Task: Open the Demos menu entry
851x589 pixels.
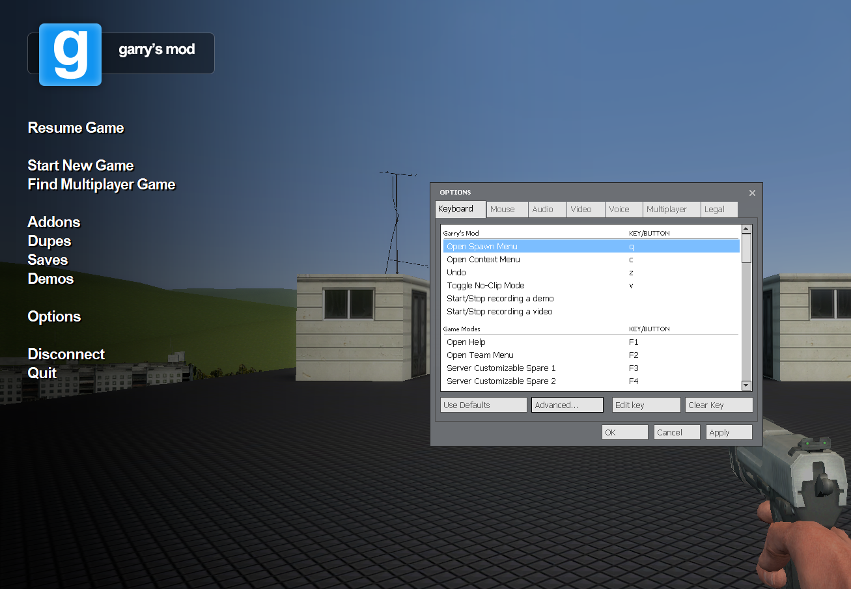Action: [x=51, y=279]
